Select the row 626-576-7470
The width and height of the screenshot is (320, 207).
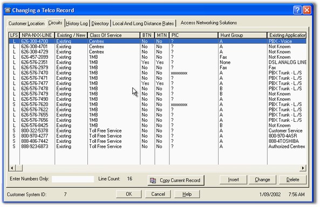158,73
